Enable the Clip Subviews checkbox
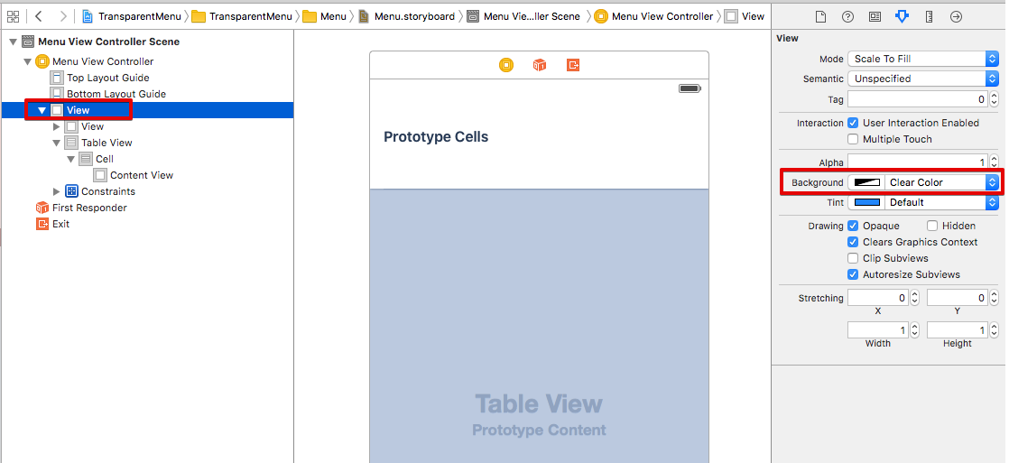This screenshot has height=463, width=1009. point(853,258)
